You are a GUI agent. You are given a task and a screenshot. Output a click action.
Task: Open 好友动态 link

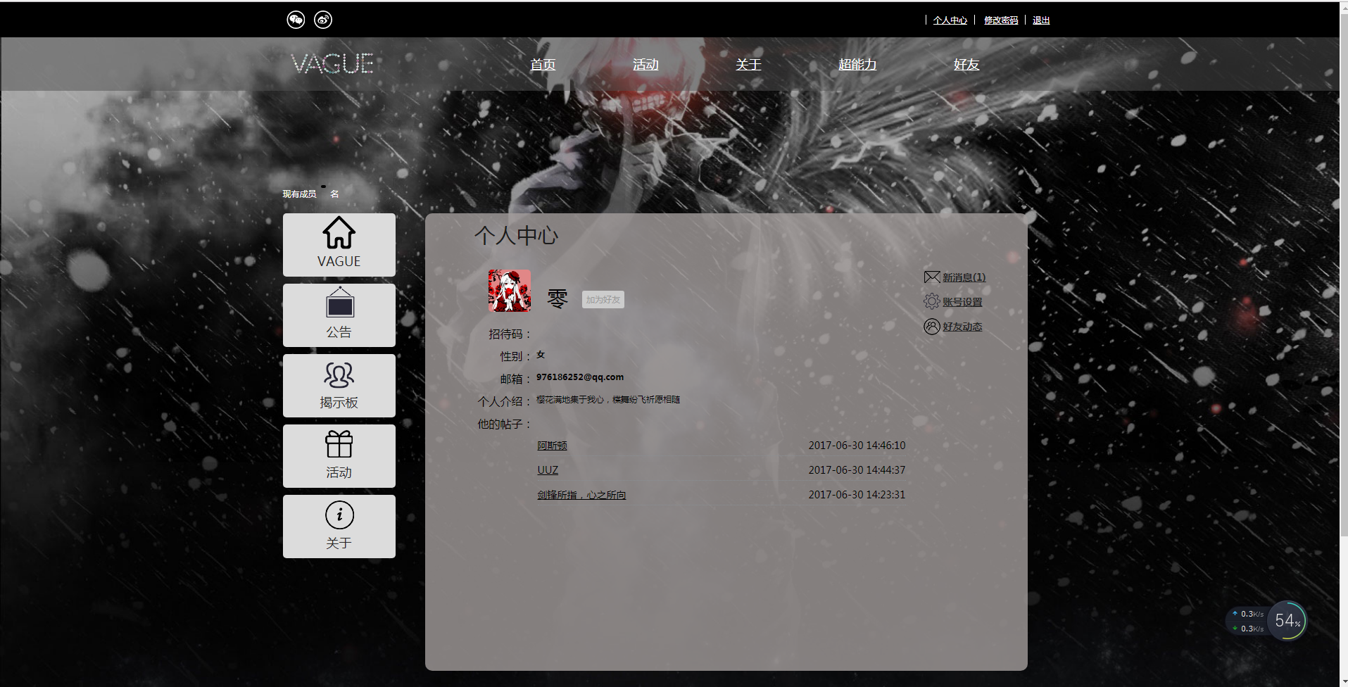[x=962, y=327]
